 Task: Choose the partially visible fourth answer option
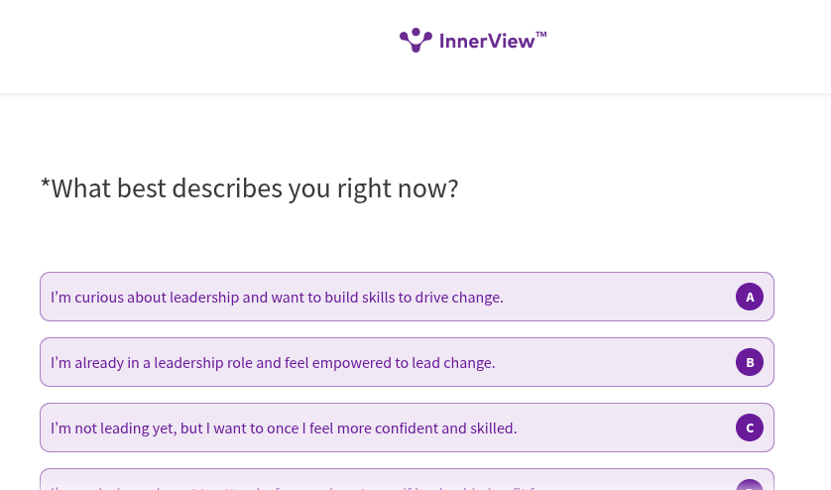(397, 481)
